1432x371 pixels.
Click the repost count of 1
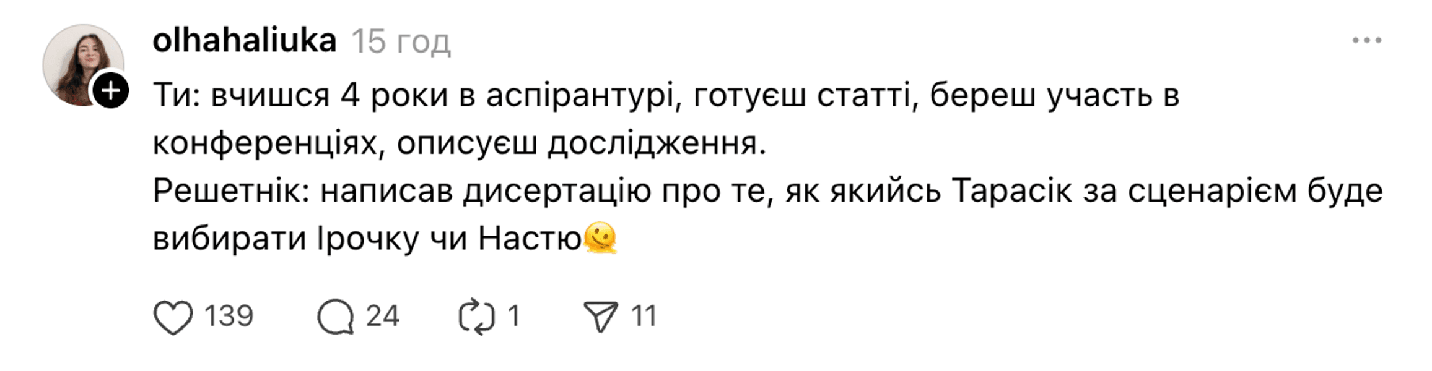(513, 316)
